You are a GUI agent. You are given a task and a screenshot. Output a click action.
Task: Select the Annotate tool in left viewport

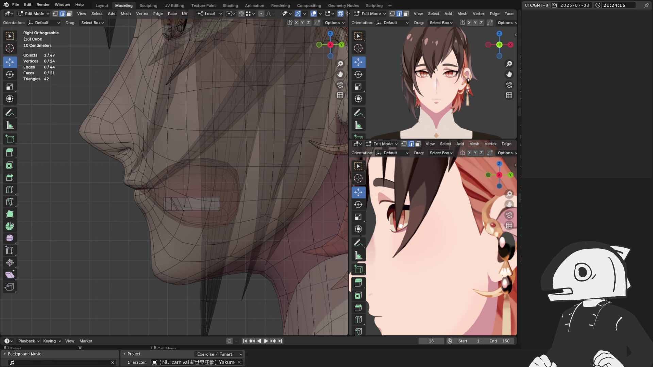point(10,113)
